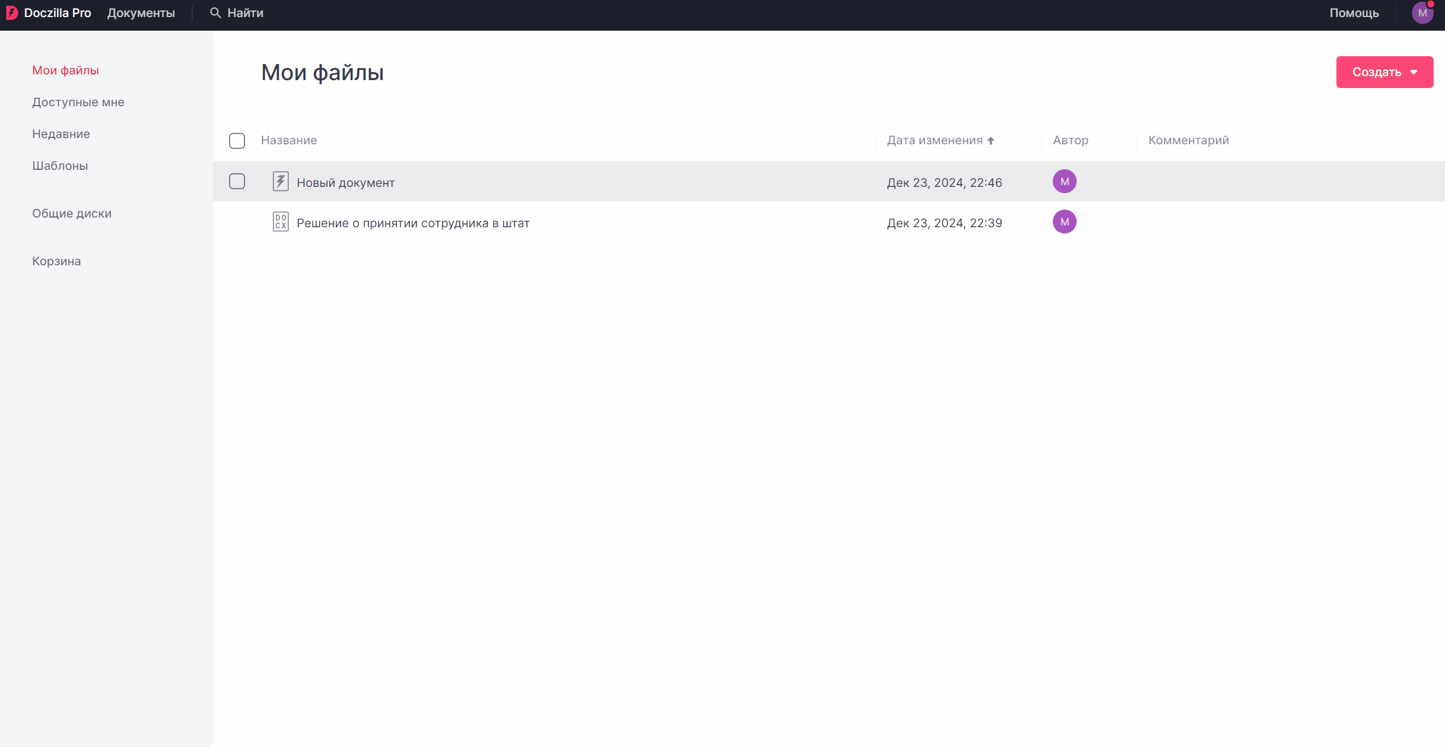The image size is (1445, 747).
Task: Click the lightning document icon of Новый документ
Action: coord(280,182)
